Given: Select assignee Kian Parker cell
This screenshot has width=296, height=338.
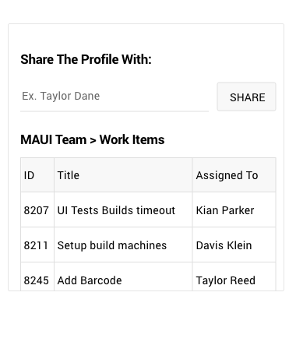Looking at the screenshot, I should pyautogui.click(x=234, y=209).
